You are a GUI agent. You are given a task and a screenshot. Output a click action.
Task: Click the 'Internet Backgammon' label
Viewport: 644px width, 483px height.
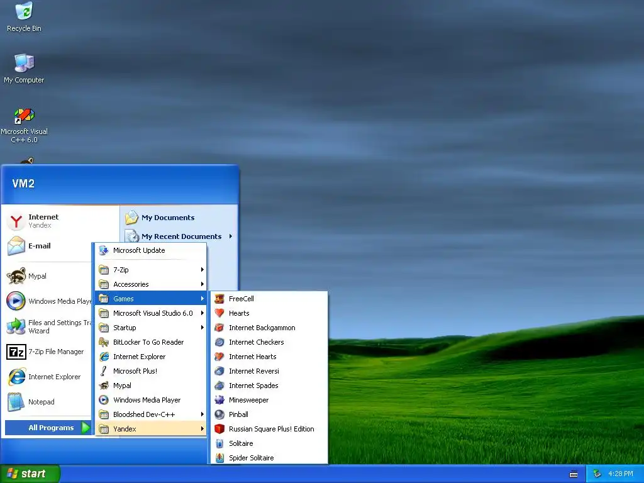[x=262, y=328]
